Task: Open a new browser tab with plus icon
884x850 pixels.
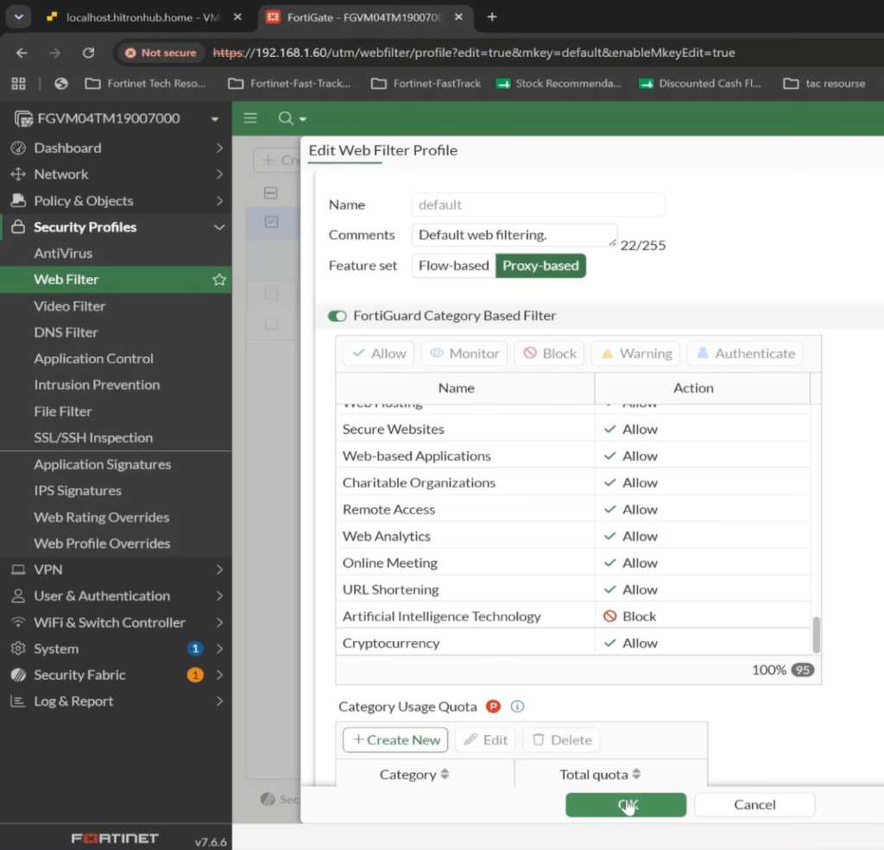Action: click(492, 17)
